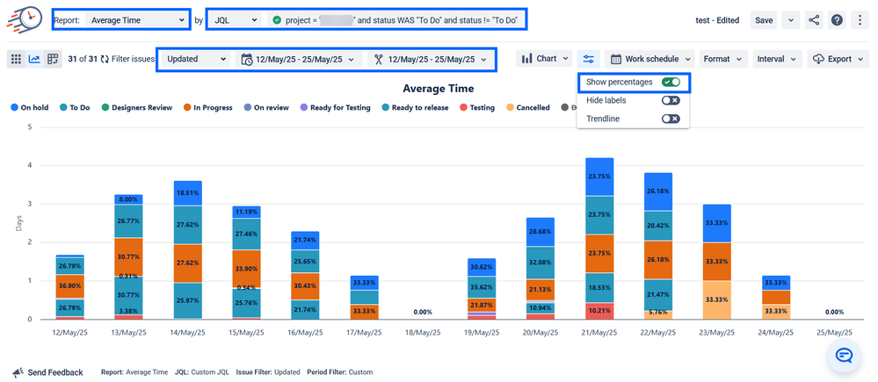
Task: Switch to chart view icon
Action: pos(34,59)
